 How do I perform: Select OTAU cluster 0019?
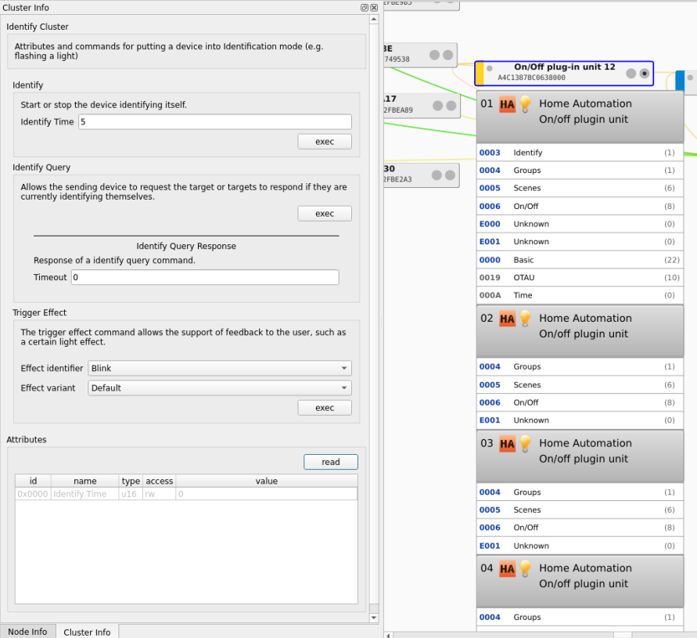pos(580,277)
